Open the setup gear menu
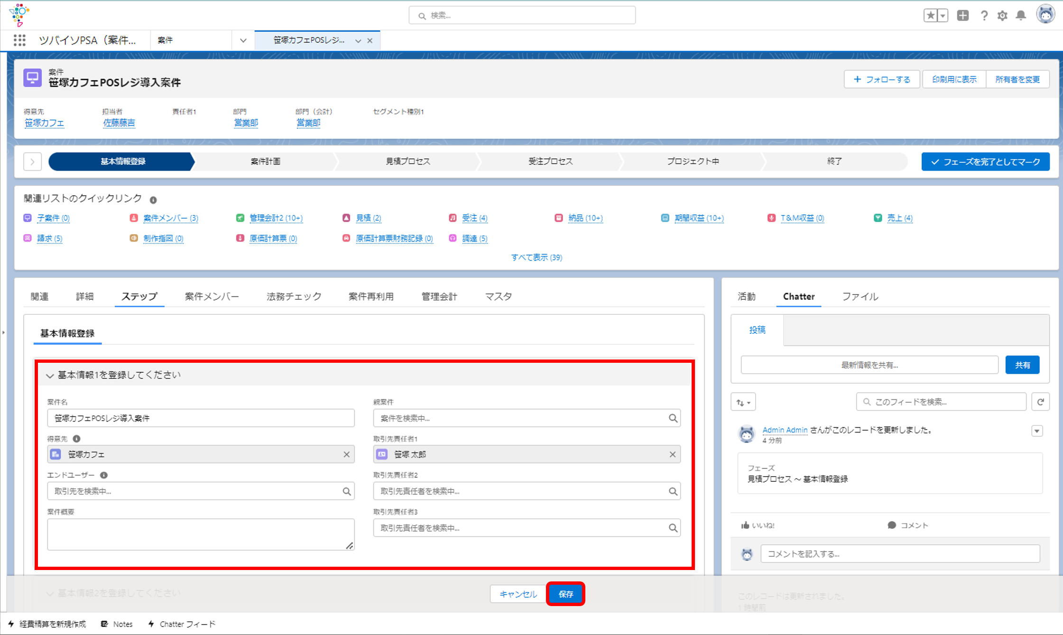Screen dimensions: 1063x635 [1002, 16]
